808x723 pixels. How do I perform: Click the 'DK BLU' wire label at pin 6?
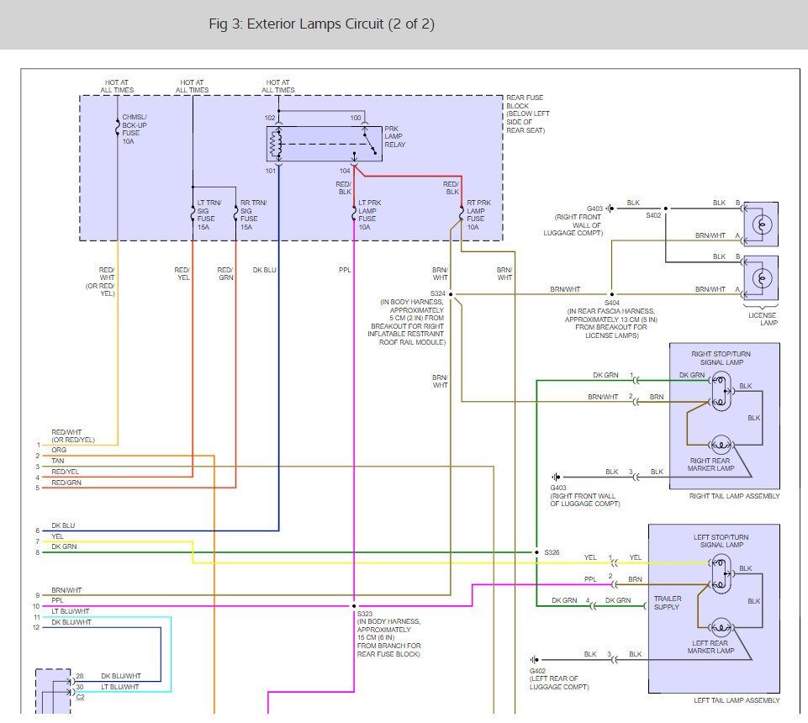point(63,525)
